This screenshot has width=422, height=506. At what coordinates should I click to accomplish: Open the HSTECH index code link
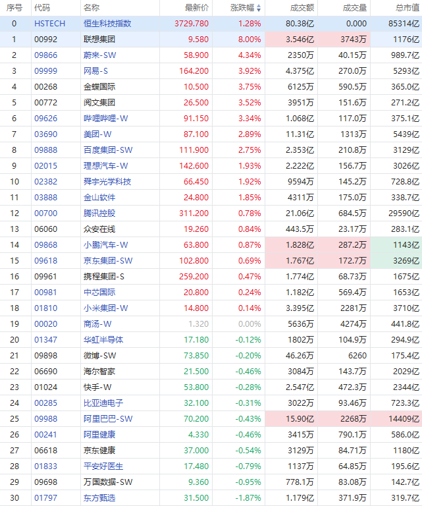pos(49,24)
